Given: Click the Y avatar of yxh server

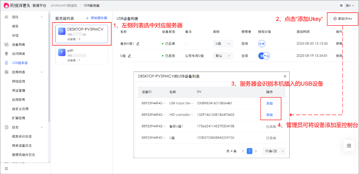Looking at the screenshot, I should coord(62,52).
